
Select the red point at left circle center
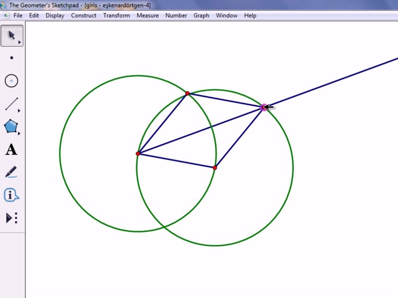(x=138, y=153)
